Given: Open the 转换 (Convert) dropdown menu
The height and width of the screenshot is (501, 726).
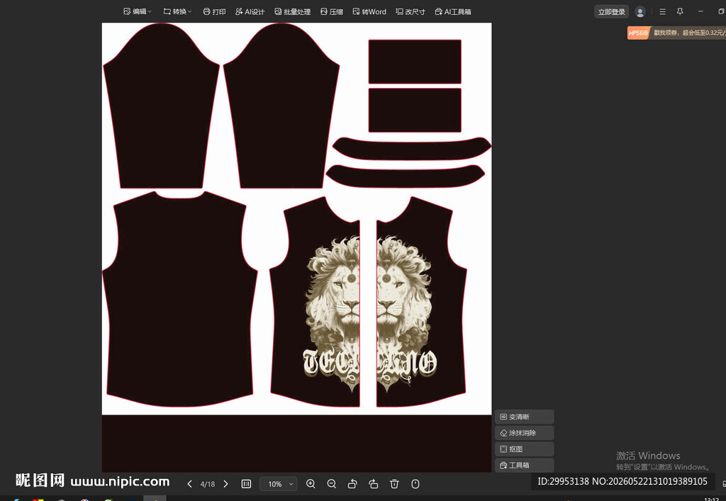Looking at the screenshot, I should point(177,11).
